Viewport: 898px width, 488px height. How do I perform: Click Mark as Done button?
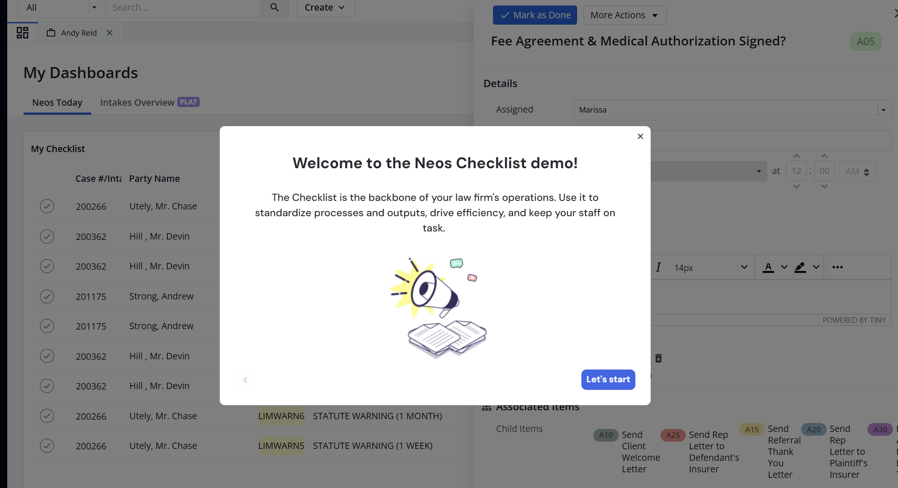tap(535, 15)
